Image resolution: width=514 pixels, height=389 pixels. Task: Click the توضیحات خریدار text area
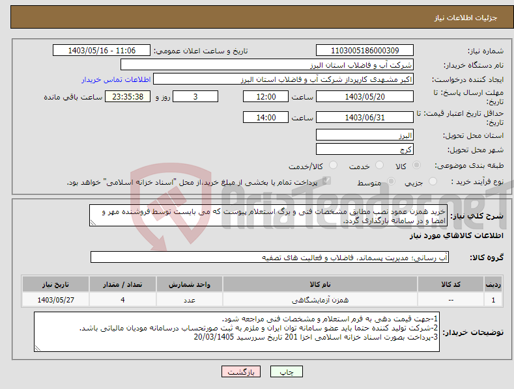click(x=236, y=332)
